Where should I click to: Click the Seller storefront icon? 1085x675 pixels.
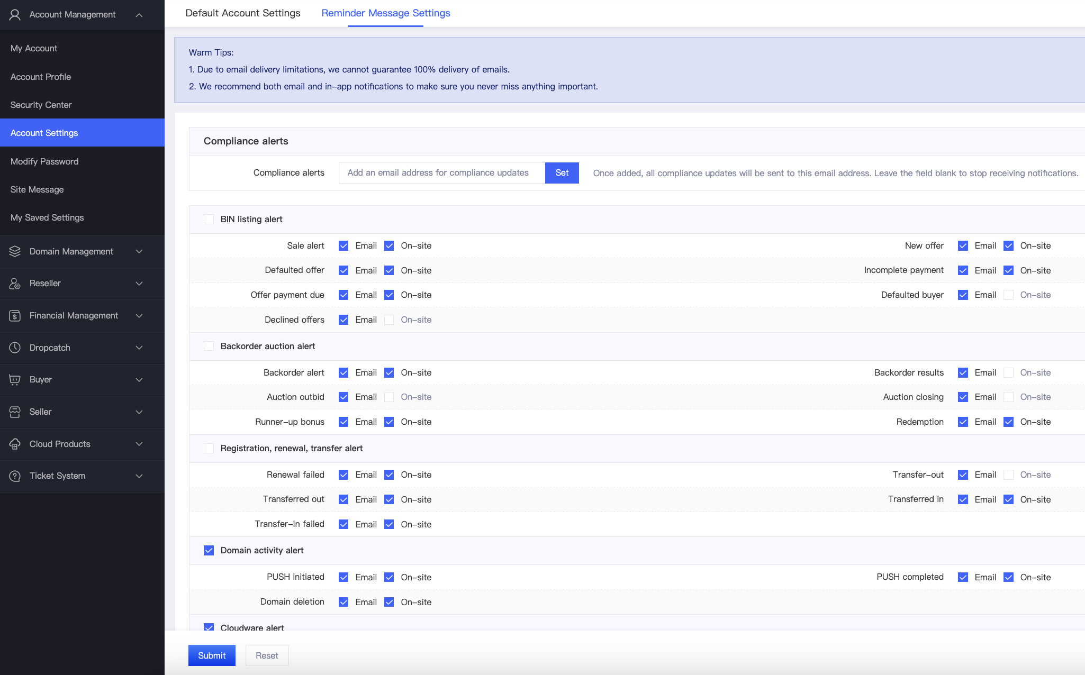click(15, 412)
